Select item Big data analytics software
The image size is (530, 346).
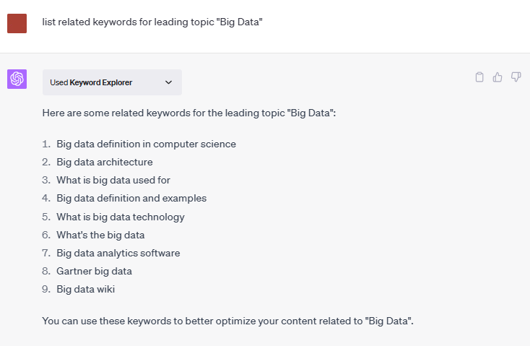click(x=118, y=253)
